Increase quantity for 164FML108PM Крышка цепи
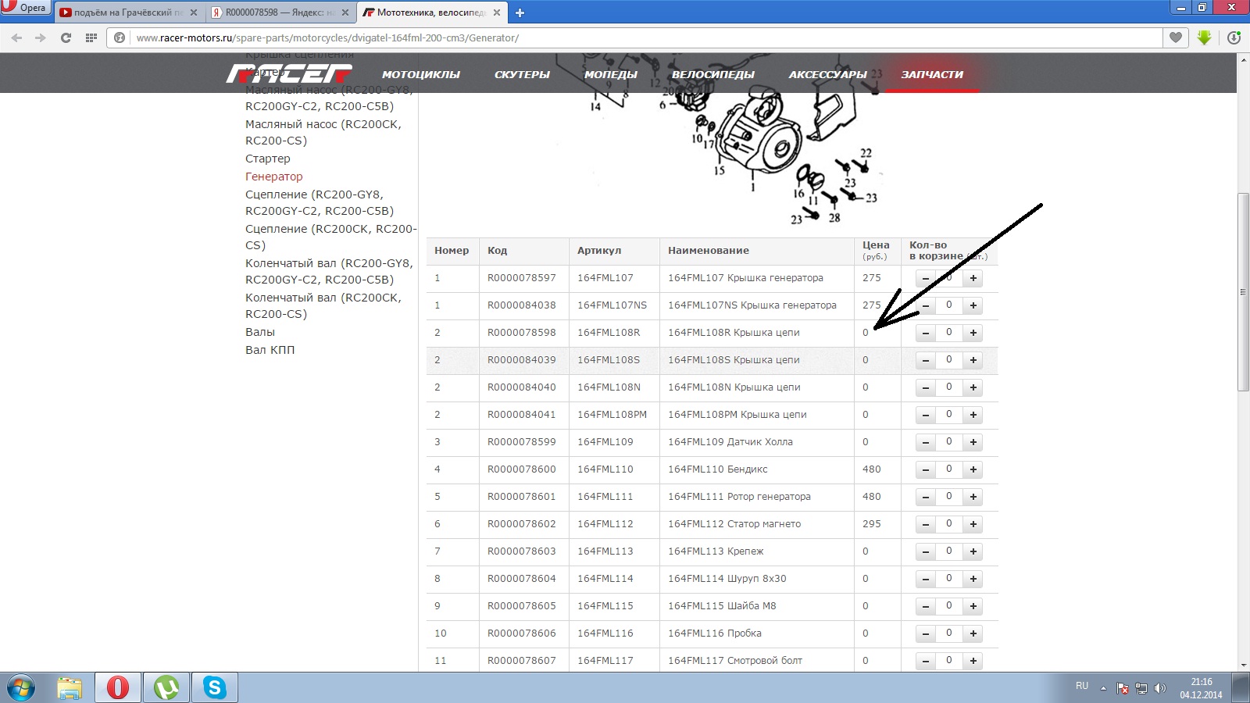The image size is (1250, 703). point(973,415)
